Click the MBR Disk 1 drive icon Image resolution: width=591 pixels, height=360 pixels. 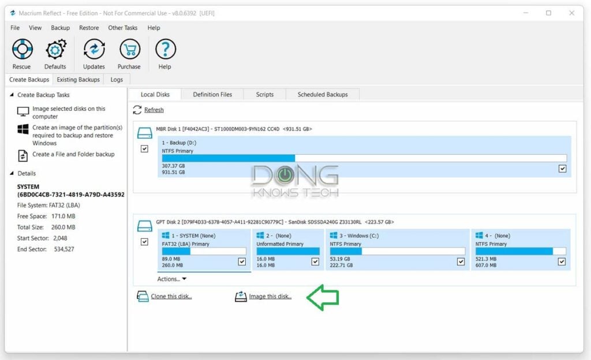click(x=144, y=133)
